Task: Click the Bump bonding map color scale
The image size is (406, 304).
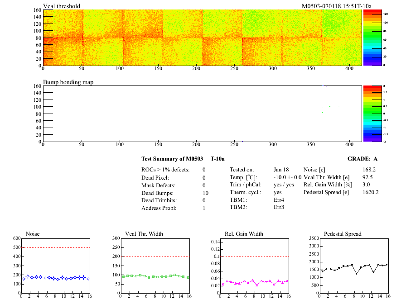Action: coord(372,114)
